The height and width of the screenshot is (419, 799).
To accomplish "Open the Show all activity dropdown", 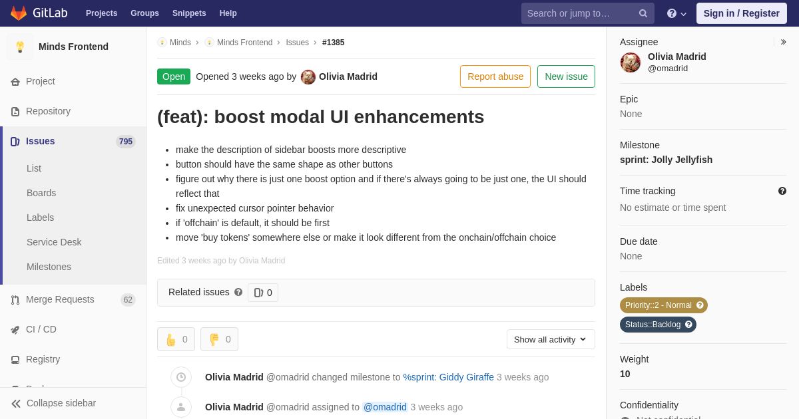I will pyautogui.click(x=551, y=339).
